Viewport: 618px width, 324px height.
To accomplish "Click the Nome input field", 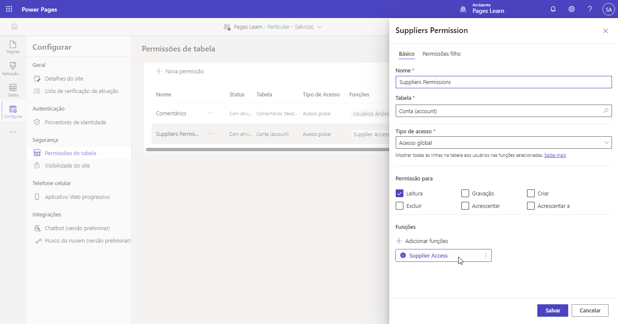I will 503,82.
